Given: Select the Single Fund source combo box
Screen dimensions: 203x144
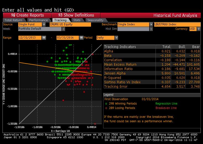Looking at the screenshot, I should click(x=30, y=25).
